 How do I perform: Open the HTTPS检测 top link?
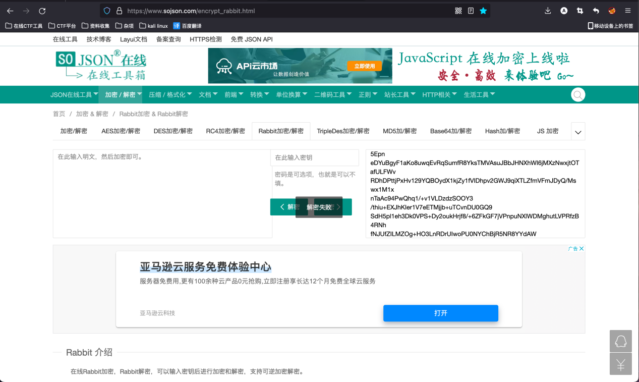pos(206,39)
